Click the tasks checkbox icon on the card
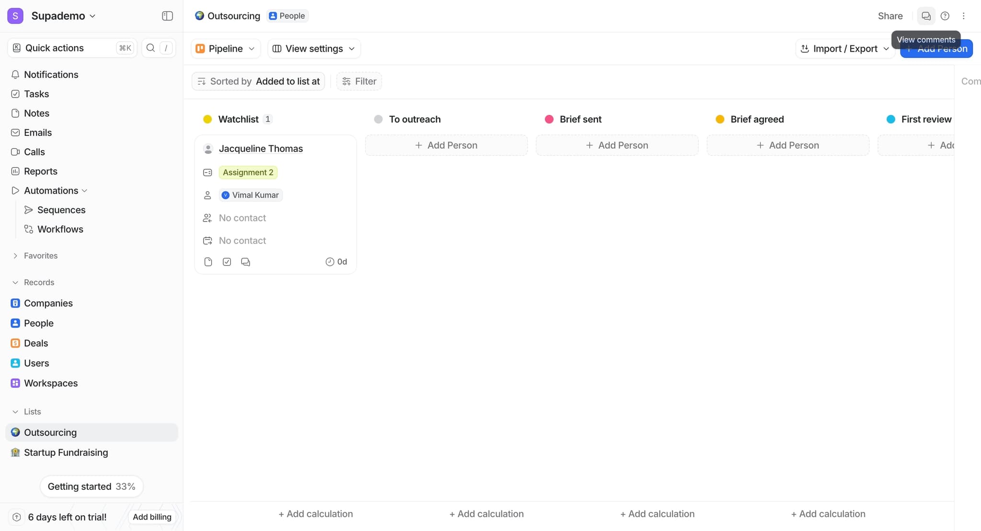Viewport: 981px width, 531px height. (x=227, y=262)
